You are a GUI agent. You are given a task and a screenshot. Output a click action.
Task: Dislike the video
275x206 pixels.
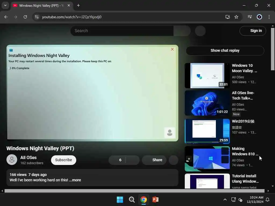133,160
